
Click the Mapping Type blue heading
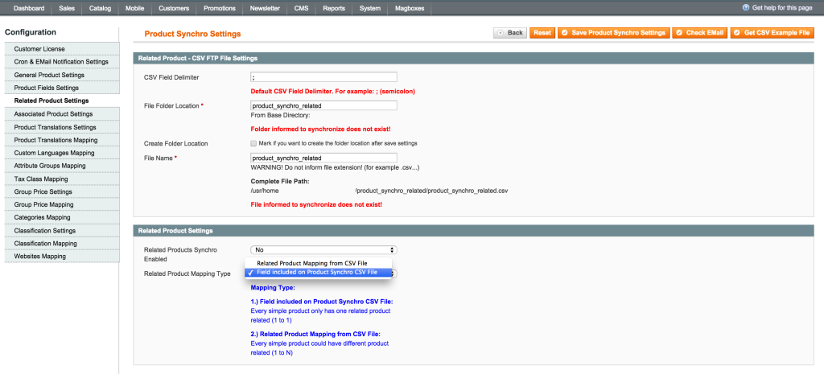tap(273, 288)
